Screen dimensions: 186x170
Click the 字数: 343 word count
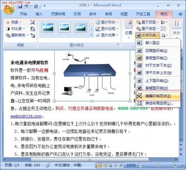click(x=32, y=165)
